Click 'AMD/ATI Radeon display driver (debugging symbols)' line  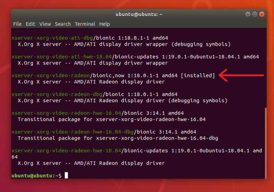123,101
